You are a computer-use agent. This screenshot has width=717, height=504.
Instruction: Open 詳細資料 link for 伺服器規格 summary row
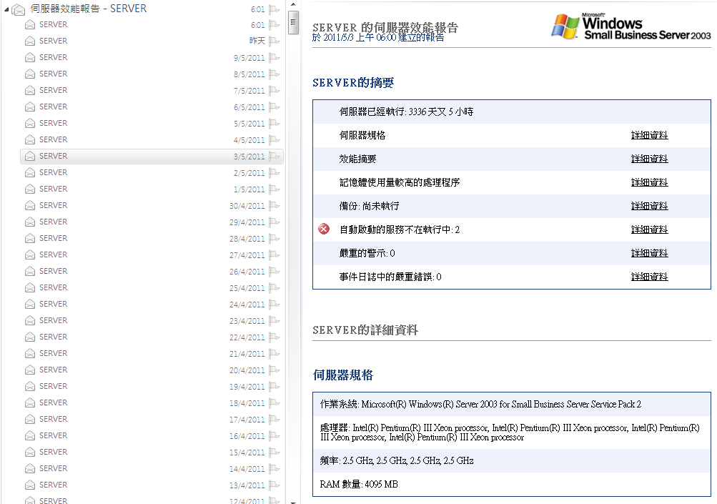[649, 135]
